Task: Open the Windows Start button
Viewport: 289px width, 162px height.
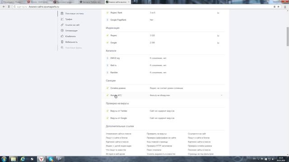Action: click(x=4, y=159)
